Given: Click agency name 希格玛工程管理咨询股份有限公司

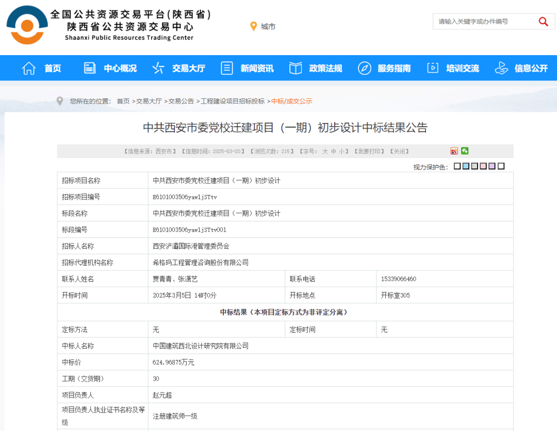Looking at the screenshot, I should coord(201,263).
